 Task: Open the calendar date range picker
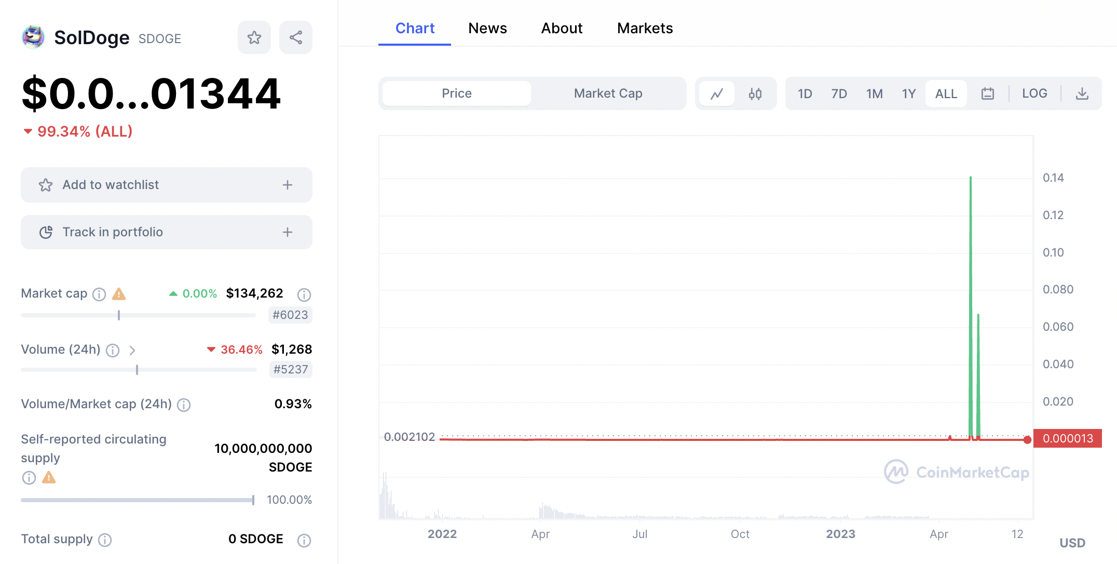coord(988,93)
